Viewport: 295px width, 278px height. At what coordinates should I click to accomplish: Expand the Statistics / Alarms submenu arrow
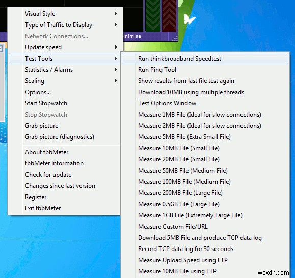point(116,70)
